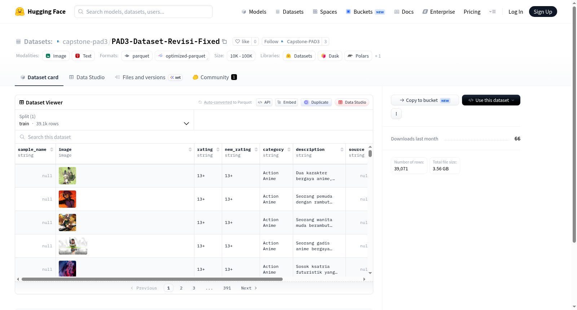577x310 pixels.
Task: Open the Community tab
Action: (x=215, y=77)
